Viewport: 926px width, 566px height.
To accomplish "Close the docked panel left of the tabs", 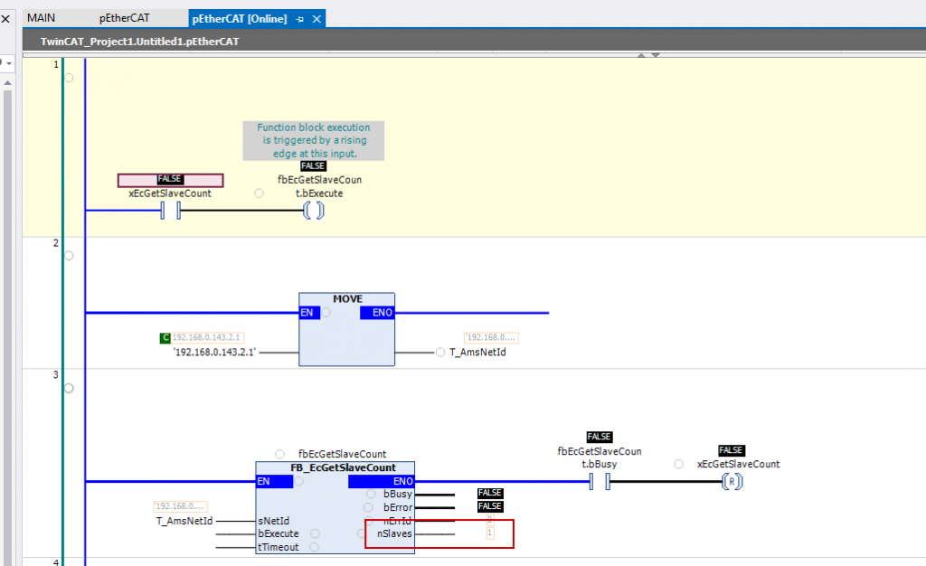I will point(5,19).
